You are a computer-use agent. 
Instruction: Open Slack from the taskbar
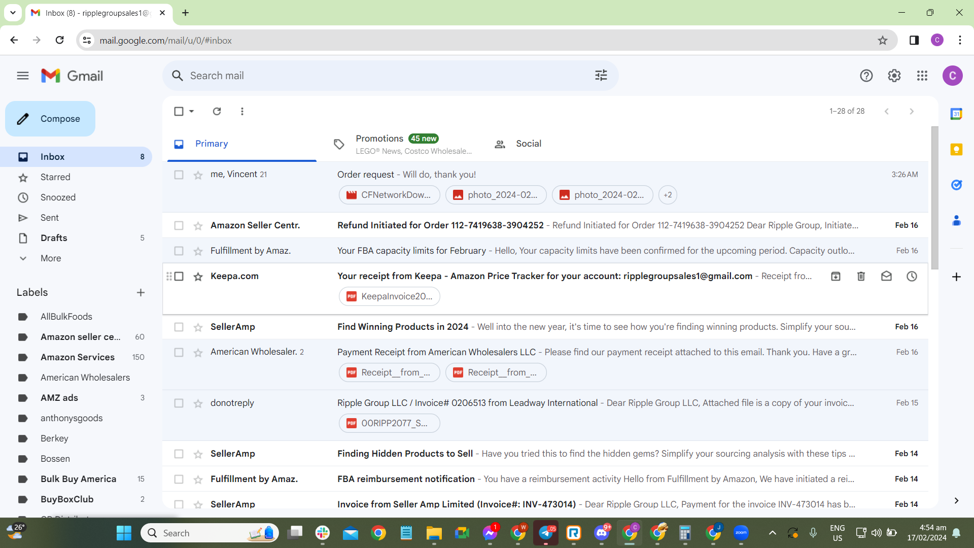click(x=323, y=533)
